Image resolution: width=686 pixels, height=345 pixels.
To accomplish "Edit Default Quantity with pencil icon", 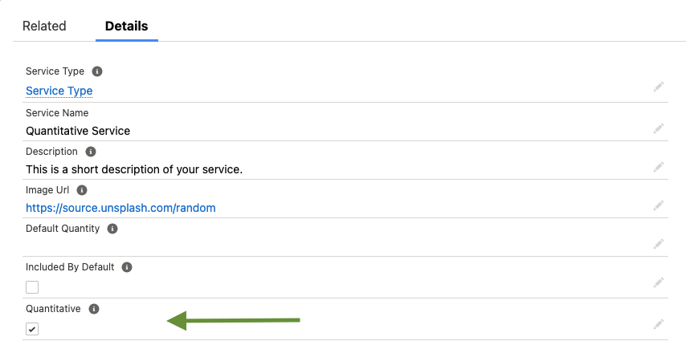I will coord(659,243).
